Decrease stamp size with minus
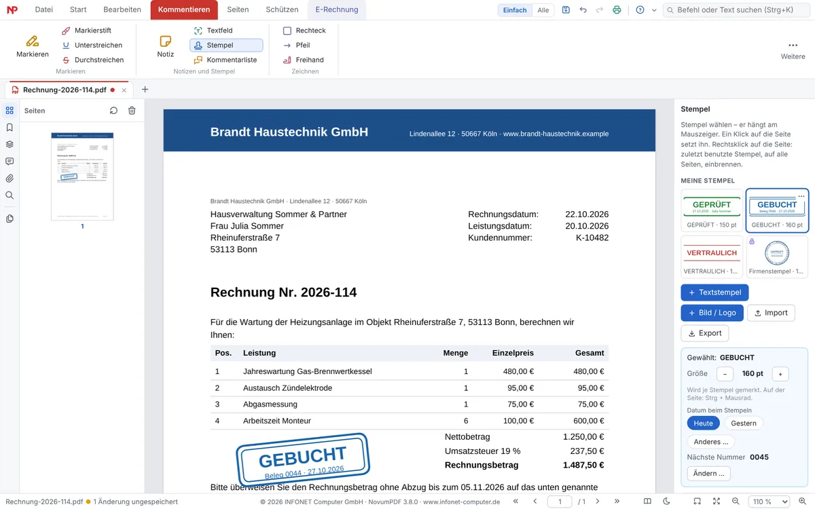This screenshot has width=815, height=509. pyautogui.click(x=725, y=374)
